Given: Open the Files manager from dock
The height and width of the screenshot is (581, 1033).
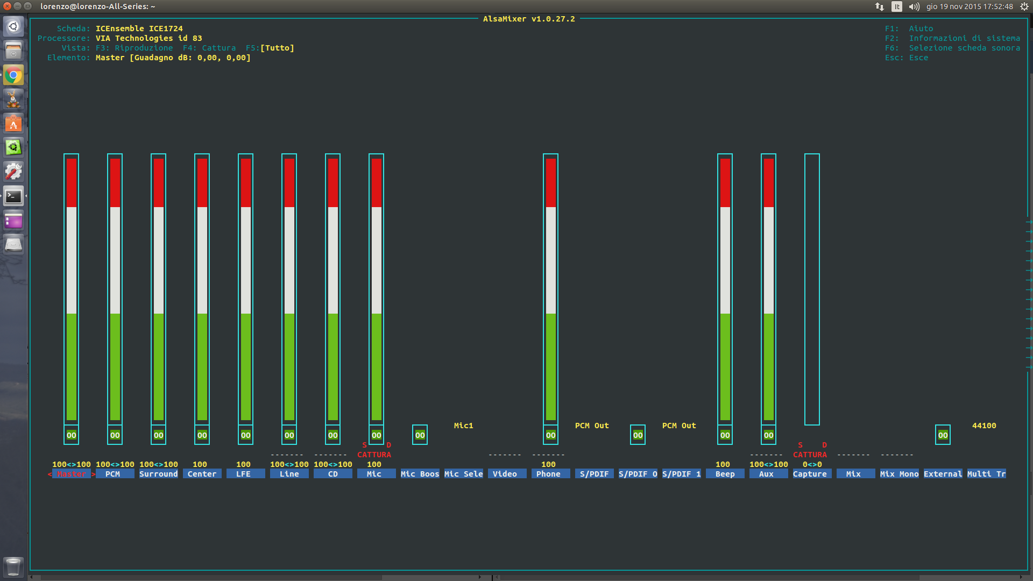Looking at the screenshot, I should 13,51.
